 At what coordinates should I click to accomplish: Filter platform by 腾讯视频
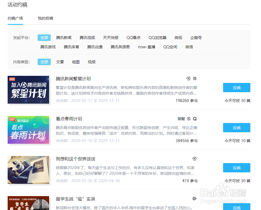87,38
